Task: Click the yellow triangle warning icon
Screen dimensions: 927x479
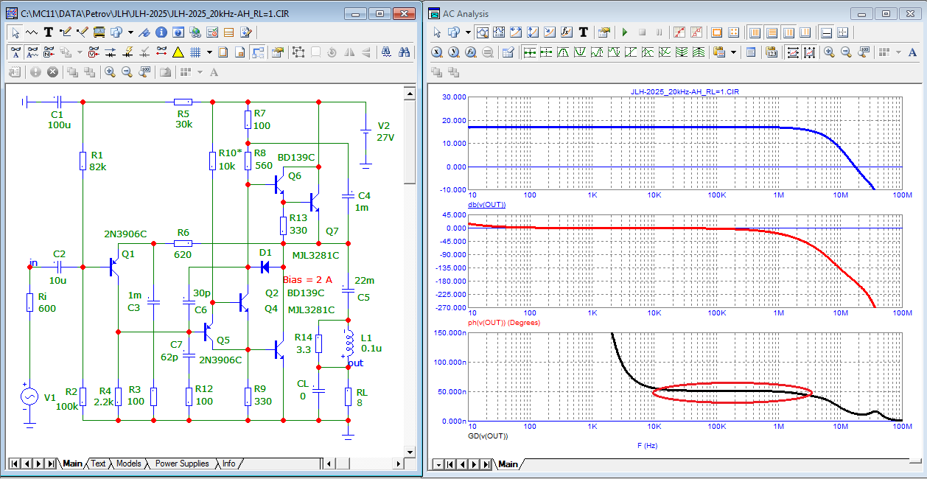Action: (178, 52)
